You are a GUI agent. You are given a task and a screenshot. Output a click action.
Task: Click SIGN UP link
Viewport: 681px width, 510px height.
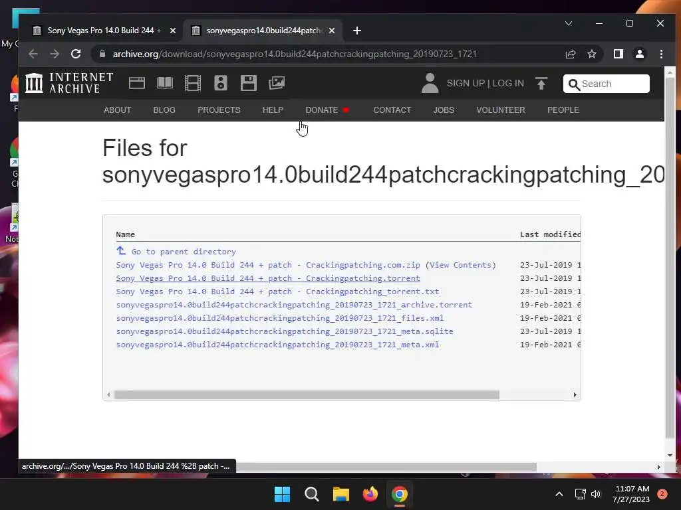point(466,83)
